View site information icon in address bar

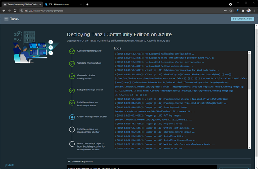pos(21,10)
